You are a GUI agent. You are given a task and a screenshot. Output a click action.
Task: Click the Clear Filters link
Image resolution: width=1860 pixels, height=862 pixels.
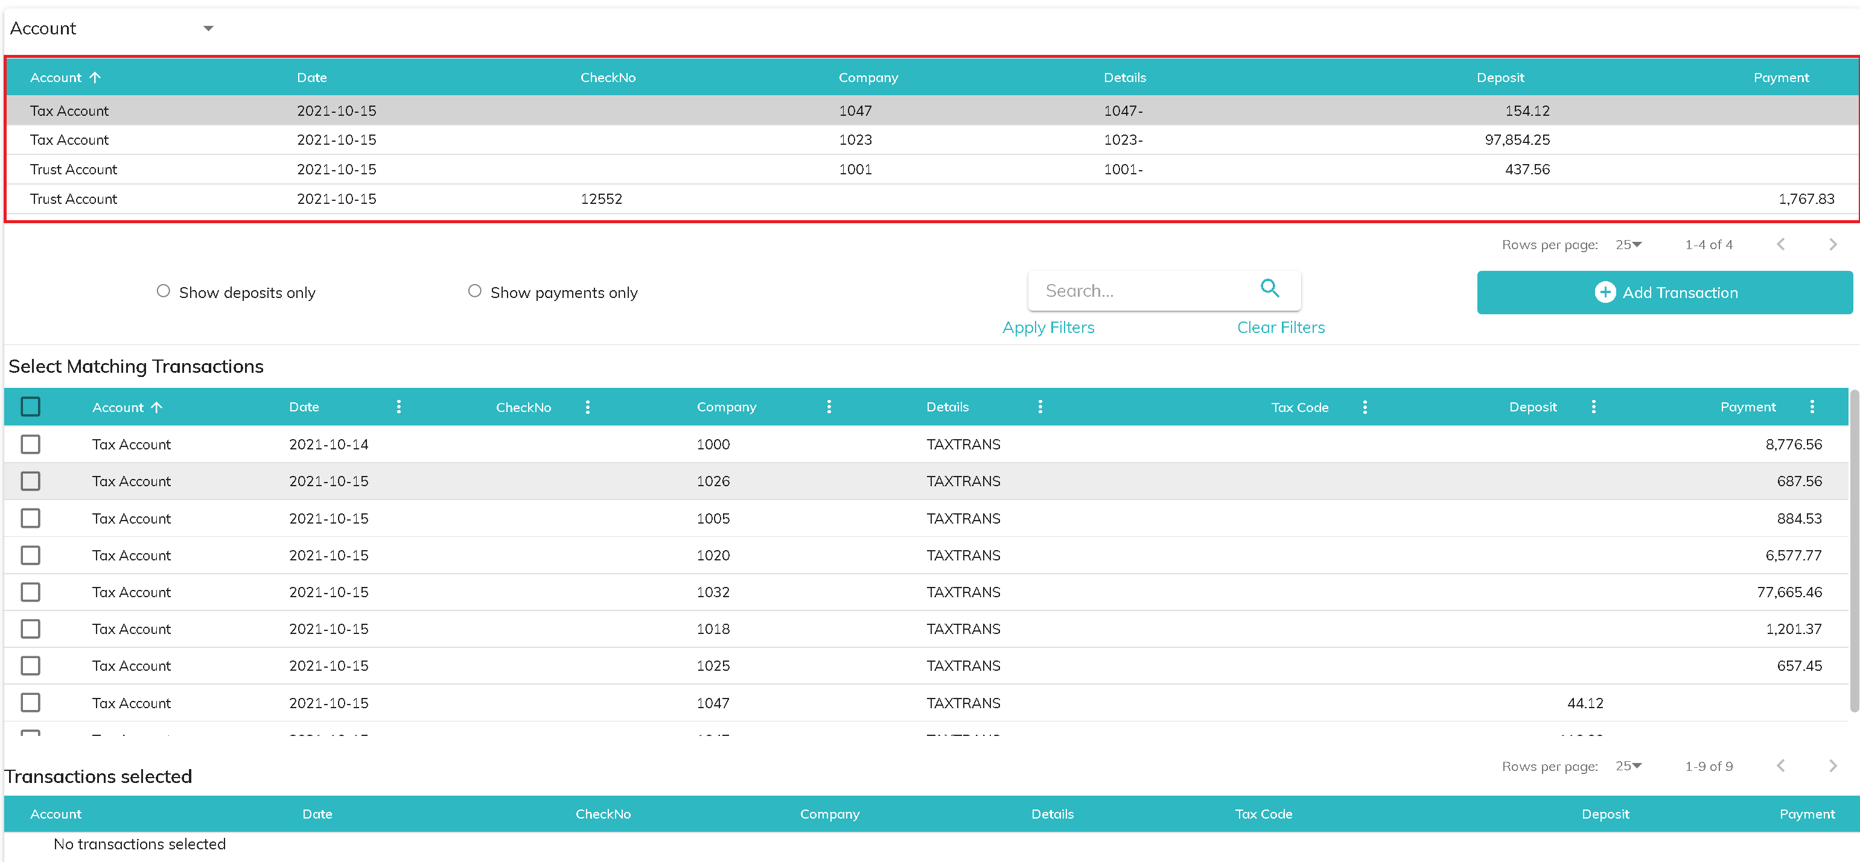[1280, 328]
